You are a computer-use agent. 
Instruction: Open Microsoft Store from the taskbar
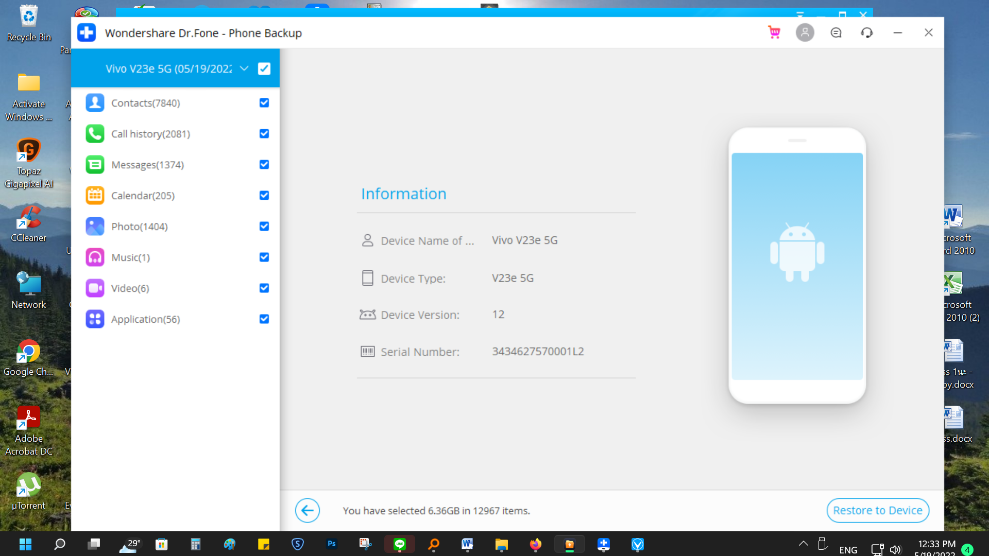pos(162,544)
